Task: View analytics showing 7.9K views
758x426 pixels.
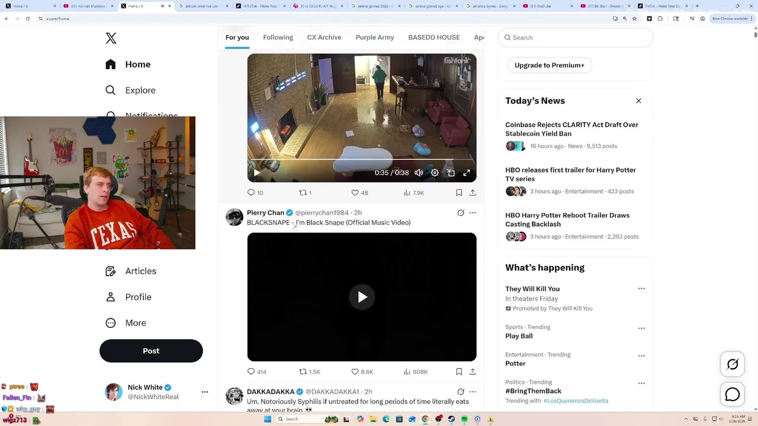Action: click(413, 193)
